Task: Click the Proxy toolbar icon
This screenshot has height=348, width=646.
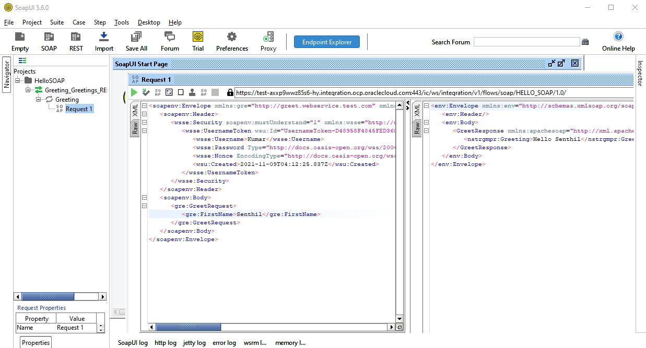Action: tap(268, 37)
